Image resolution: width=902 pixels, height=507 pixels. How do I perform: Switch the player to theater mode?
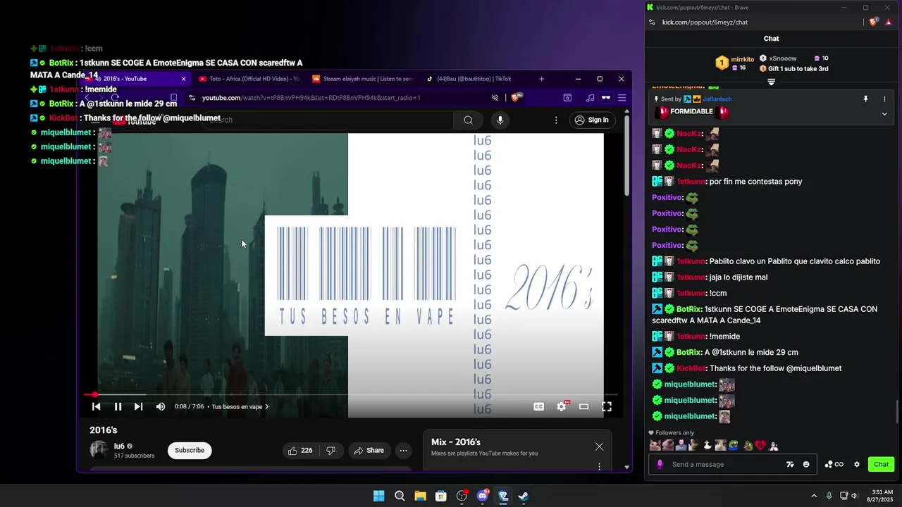click(583, 406)
